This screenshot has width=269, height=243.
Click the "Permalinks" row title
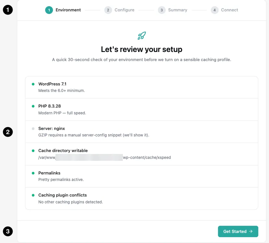point(49,173)
